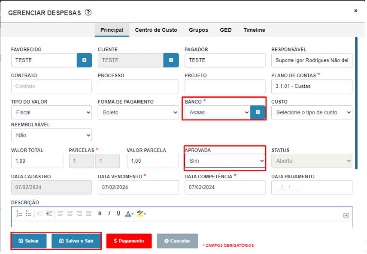The height and width of the screenshot is (254, 367).
Task: Select the Responsável field
Action: pos(312,60)
